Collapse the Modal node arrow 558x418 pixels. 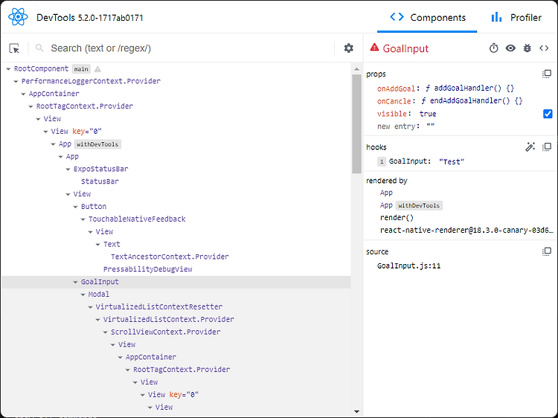[83, 295]
